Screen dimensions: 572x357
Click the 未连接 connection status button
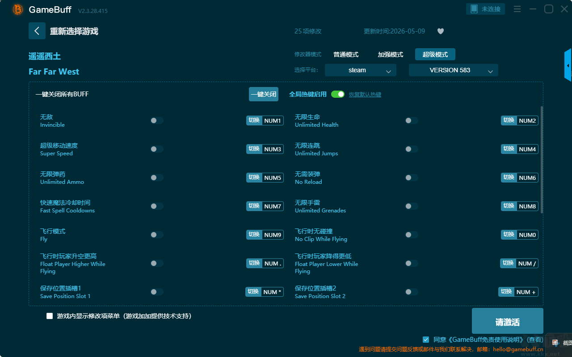(486, 9)
